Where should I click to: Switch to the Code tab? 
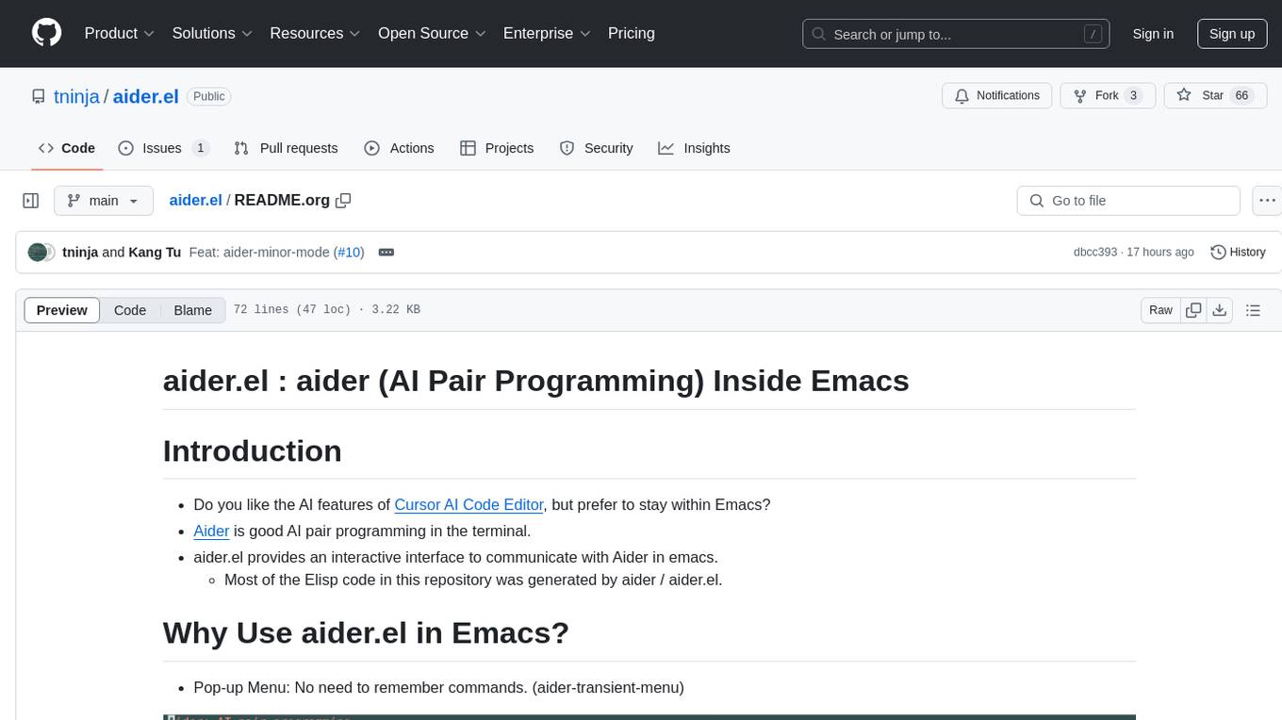point(67,148)
